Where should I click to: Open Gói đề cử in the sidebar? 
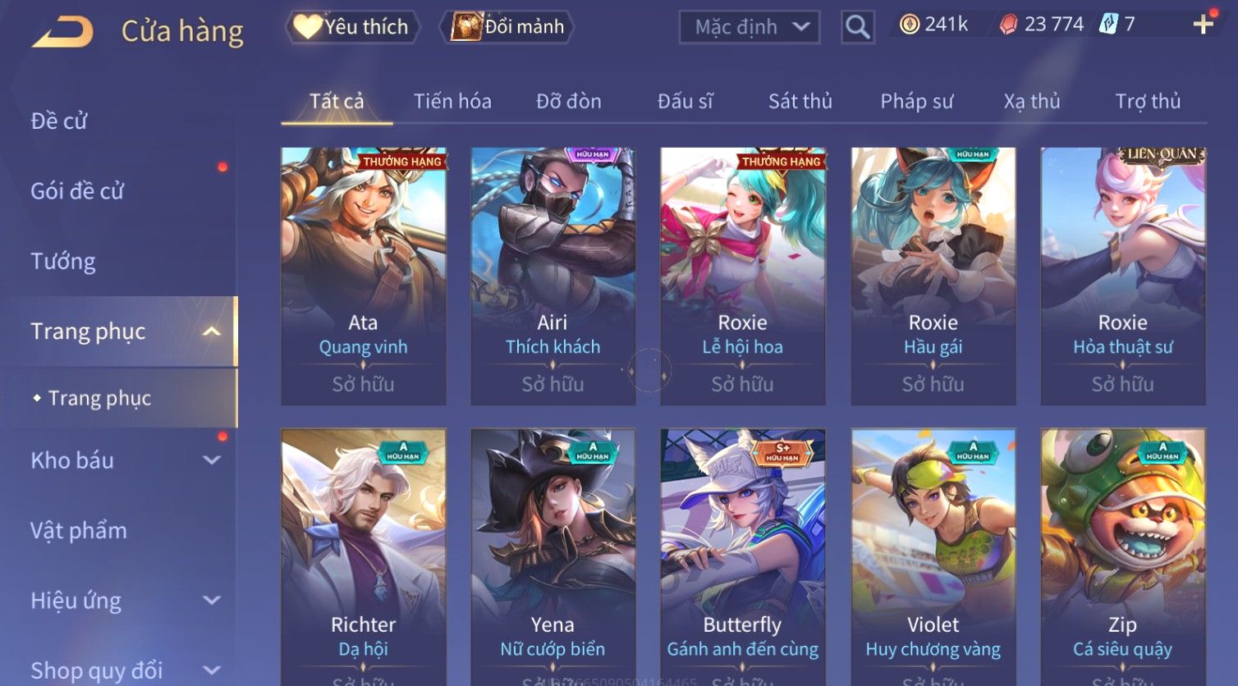[x=77, y=191]
